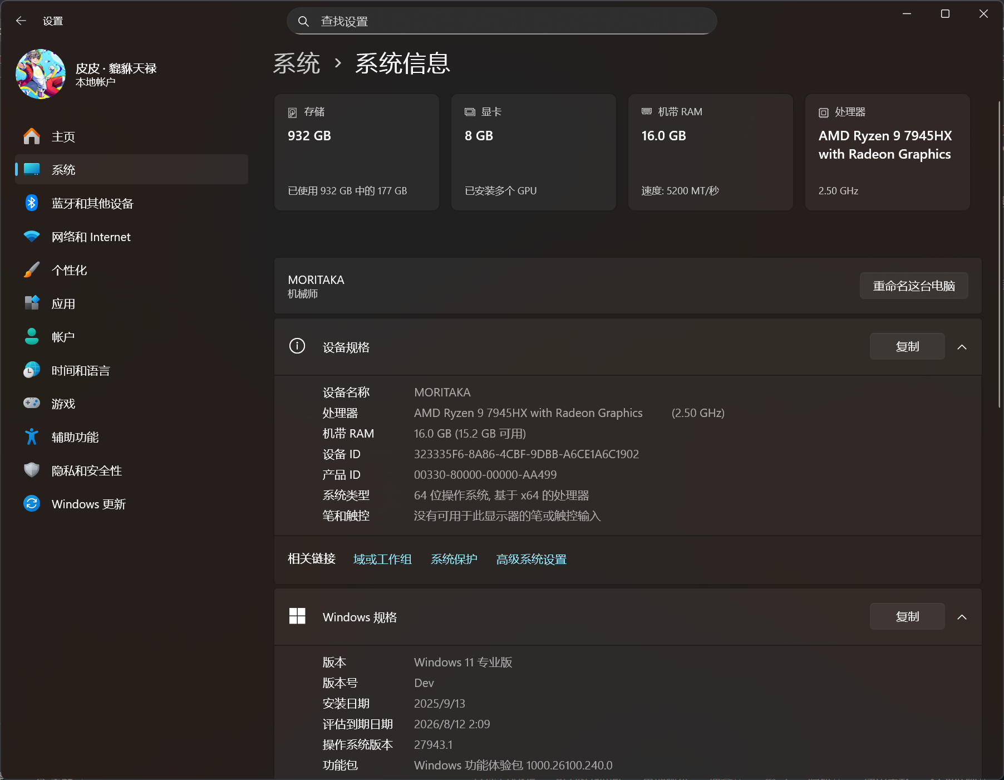Collapse the Windows 规格 section
The width and height of the screenshot is (1004, 780).
point(962,617)
